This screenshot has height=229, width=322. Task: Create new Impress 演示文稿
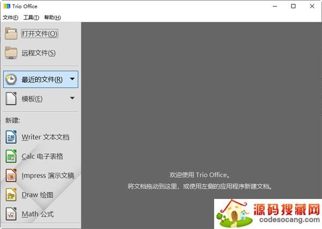[48, 176]
